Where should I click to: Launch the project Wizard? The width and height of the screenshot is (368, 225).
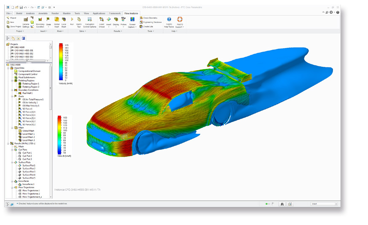click(11, 18)
